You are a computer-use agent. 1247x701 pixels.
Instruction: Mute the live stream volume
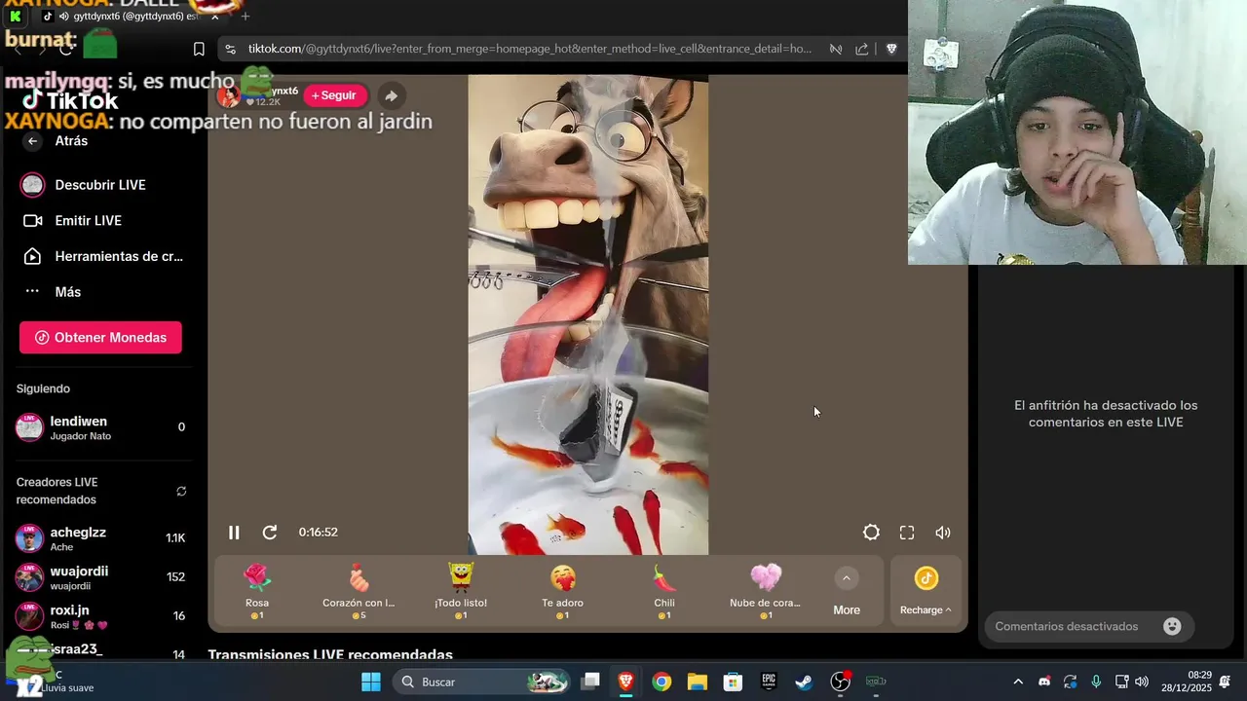pyautogui.click(x=943, y=533)
